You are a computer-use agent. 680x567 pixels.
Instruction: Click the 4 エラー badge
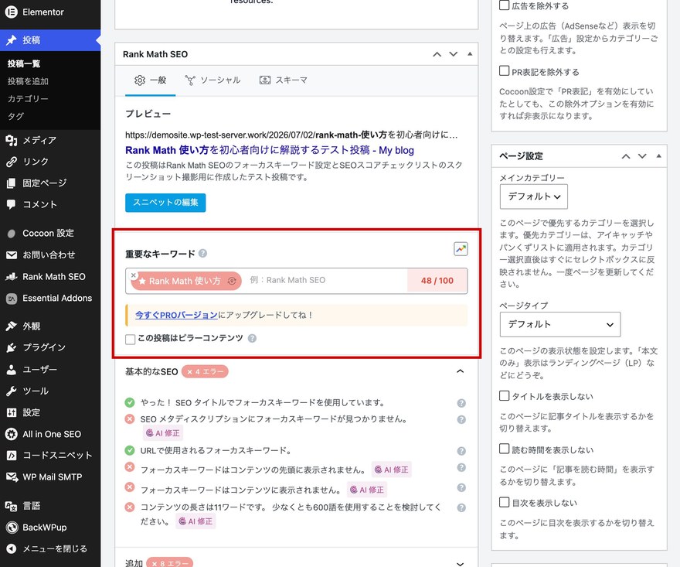click(205, 371)
